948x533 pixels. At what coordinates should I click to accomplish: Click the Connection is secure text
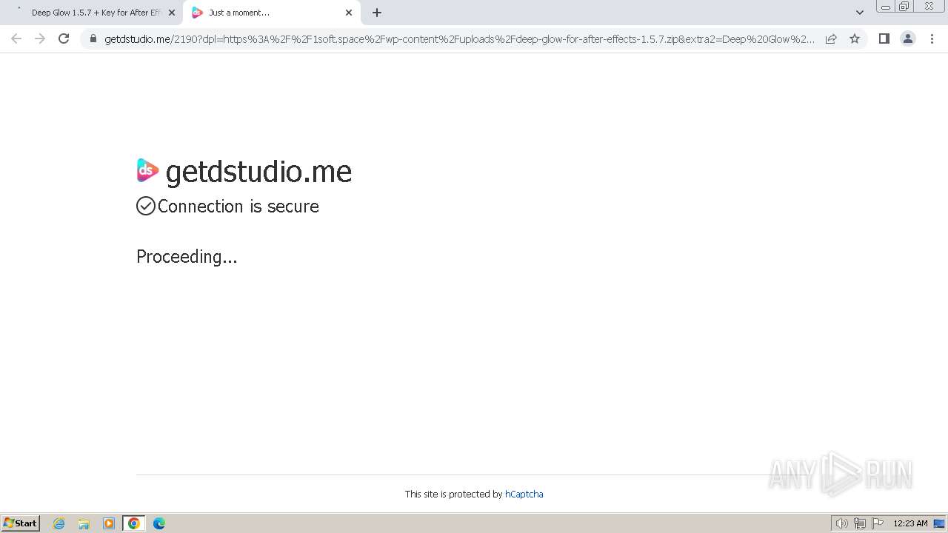pyautogui.click(x=238, y=207)
